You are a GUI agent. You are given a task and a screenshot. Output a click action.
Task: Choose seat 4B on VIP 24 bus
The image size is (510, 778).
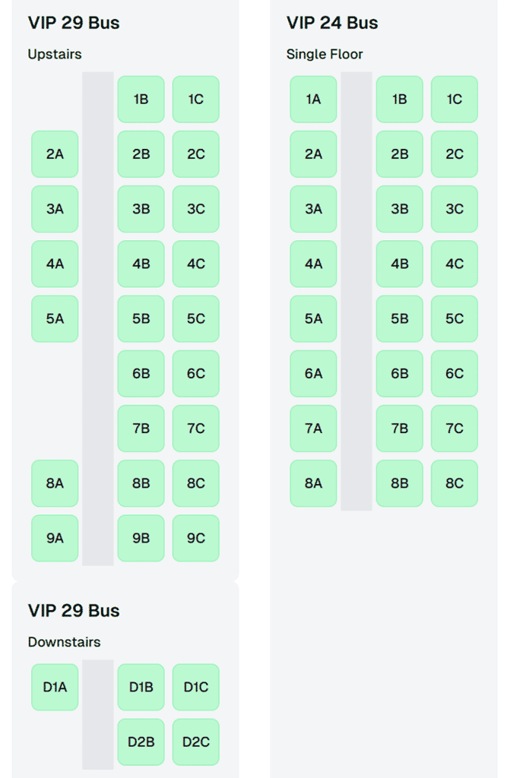pyautogui.click(x=400, y=264)
